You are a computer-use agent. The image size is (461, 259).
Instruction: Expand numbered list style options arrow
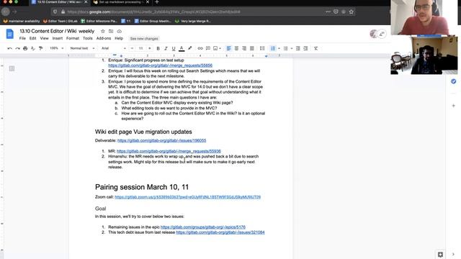pos(279,48)
